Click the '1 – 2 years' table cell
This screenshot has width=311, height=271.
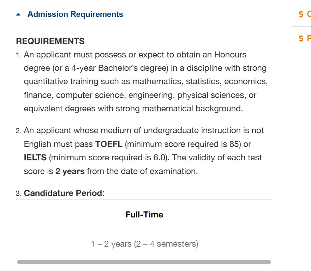144,244
